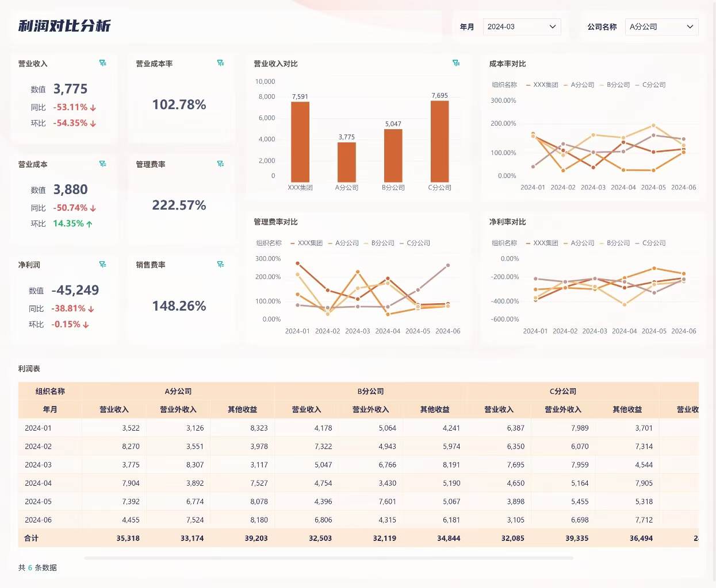Open the 年月 dropdown showing 2024-03

coord(522,26)
